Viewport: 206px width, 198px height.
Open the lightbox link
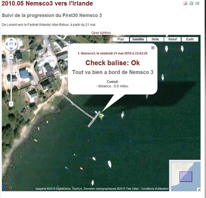[101, 33]
